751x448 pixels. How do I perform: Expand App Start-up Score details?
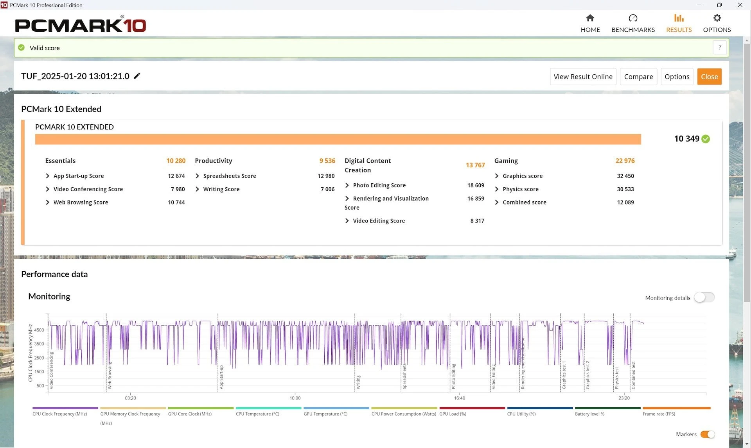click(48, 176)
